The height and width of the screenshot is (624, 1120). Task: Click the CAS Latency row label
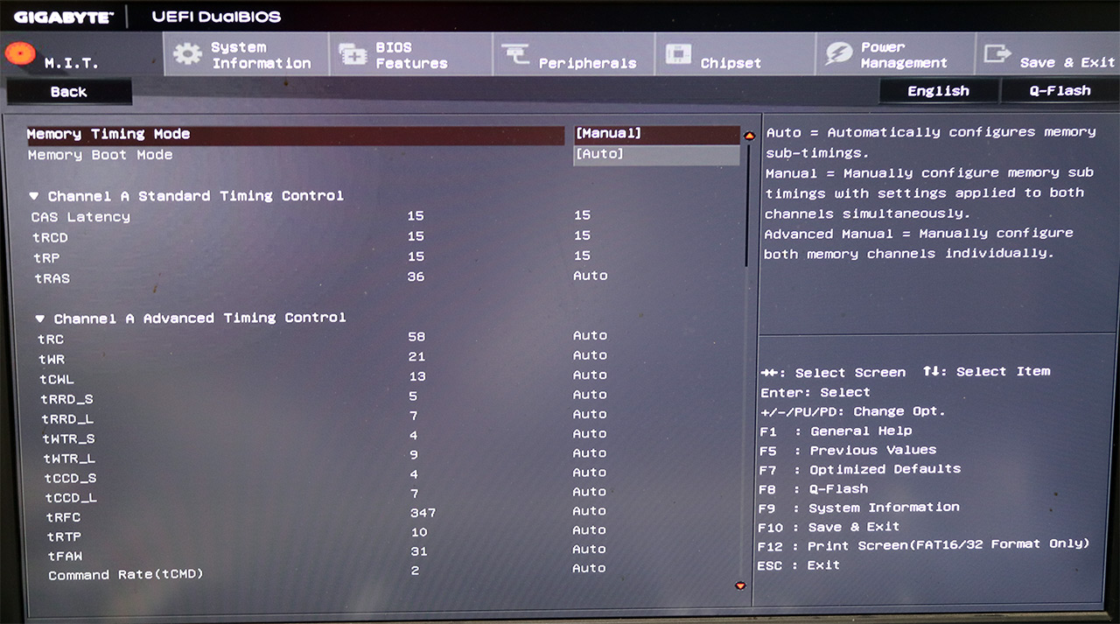tap(80, 217)
